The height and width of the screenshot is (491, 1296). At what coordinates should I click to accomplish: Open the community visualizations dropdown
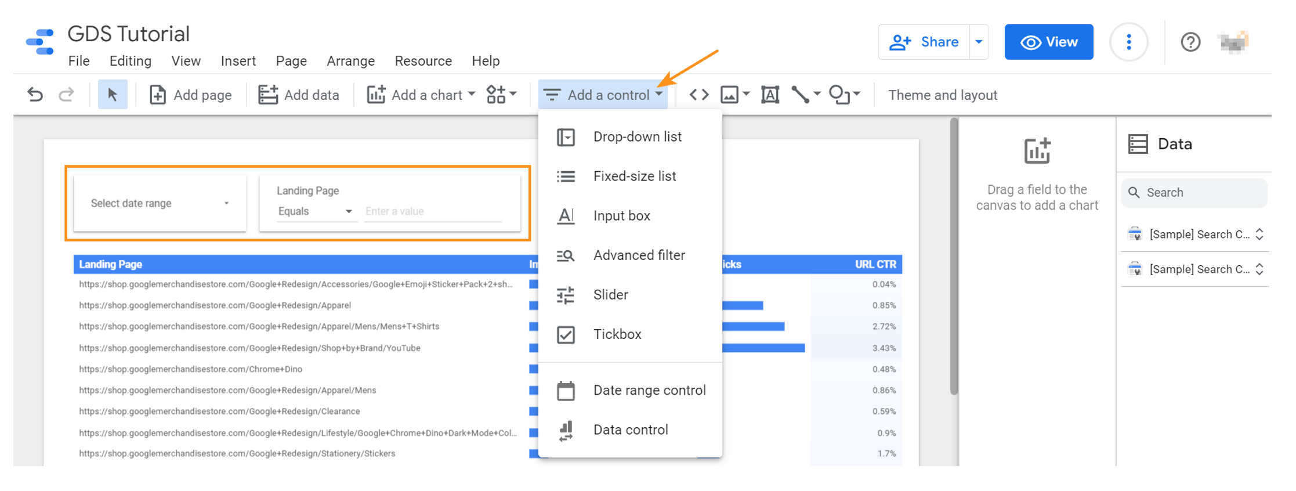point(501,95)
